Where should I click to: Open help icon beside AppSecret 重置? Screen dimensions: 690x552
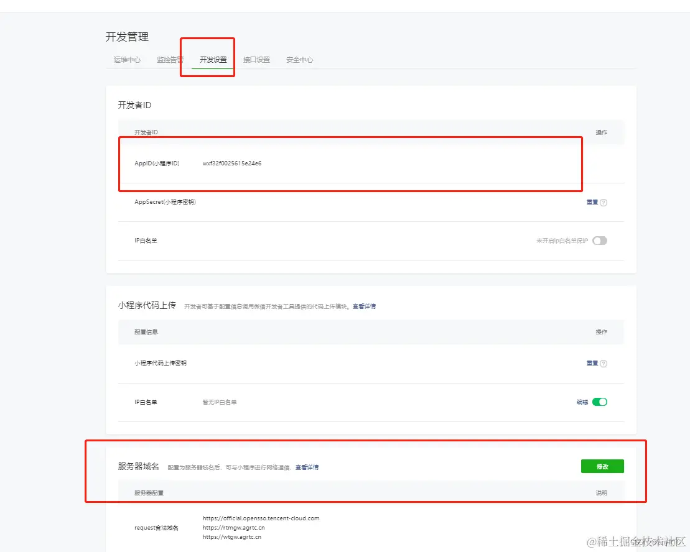click(604, 203)
